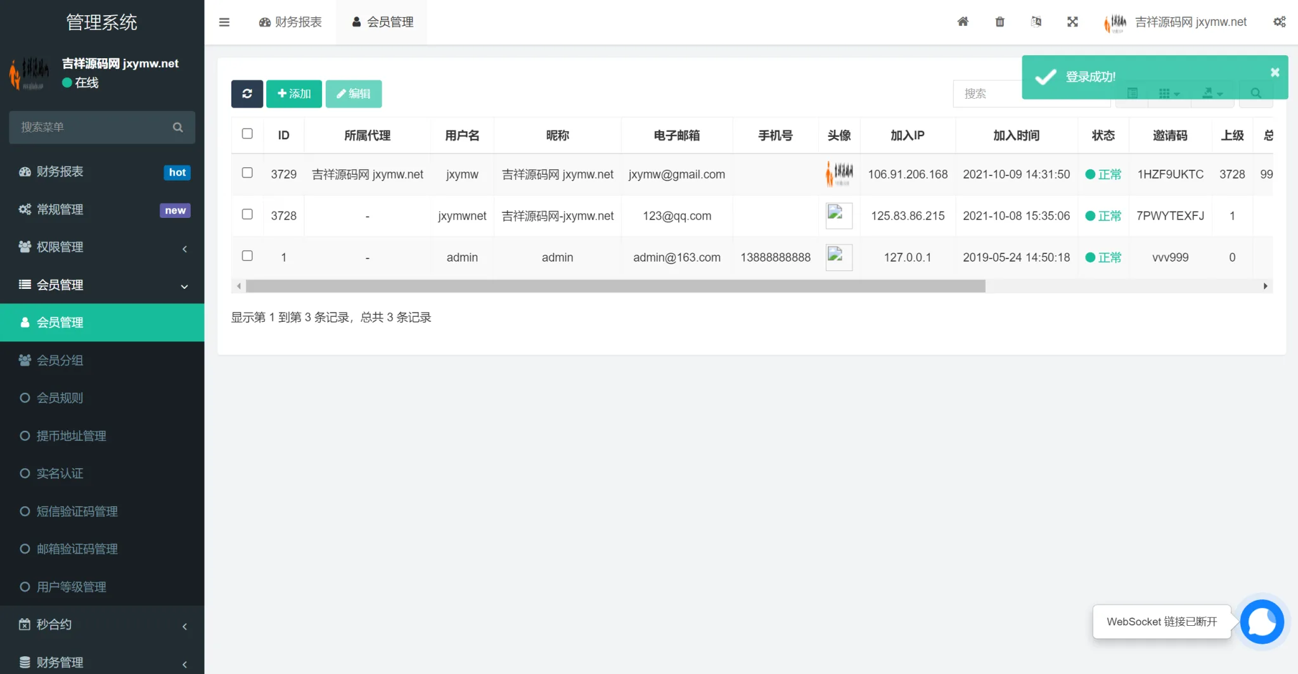Click the new badge on 常规管理
The width and height of the screenshot is (1298, 674).
coord(175,210)
